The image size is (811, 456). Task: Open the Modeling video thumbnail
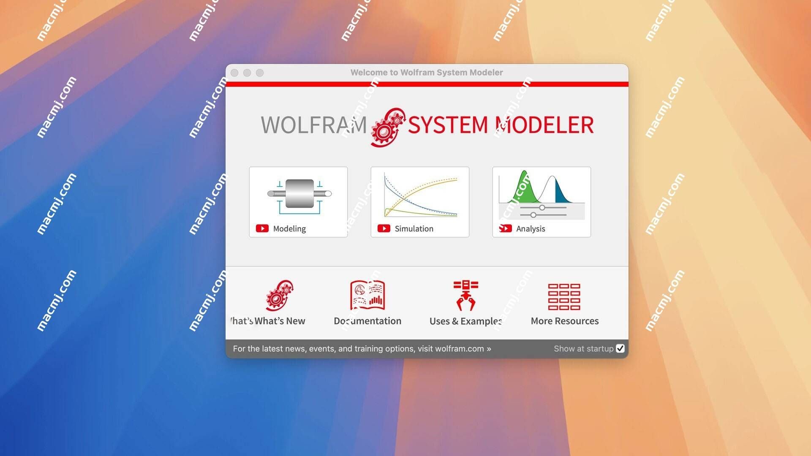298,202
